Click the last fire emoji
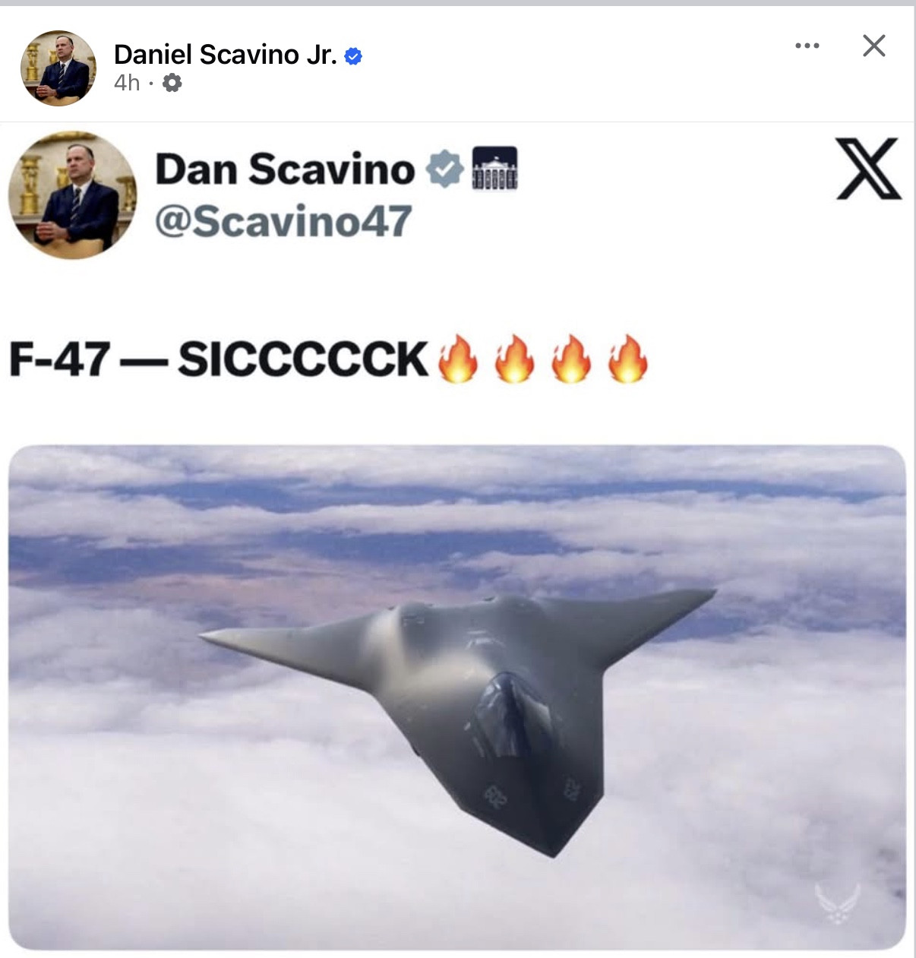The width and height of the screenshot is (916, 958). [x=628, y=359]
